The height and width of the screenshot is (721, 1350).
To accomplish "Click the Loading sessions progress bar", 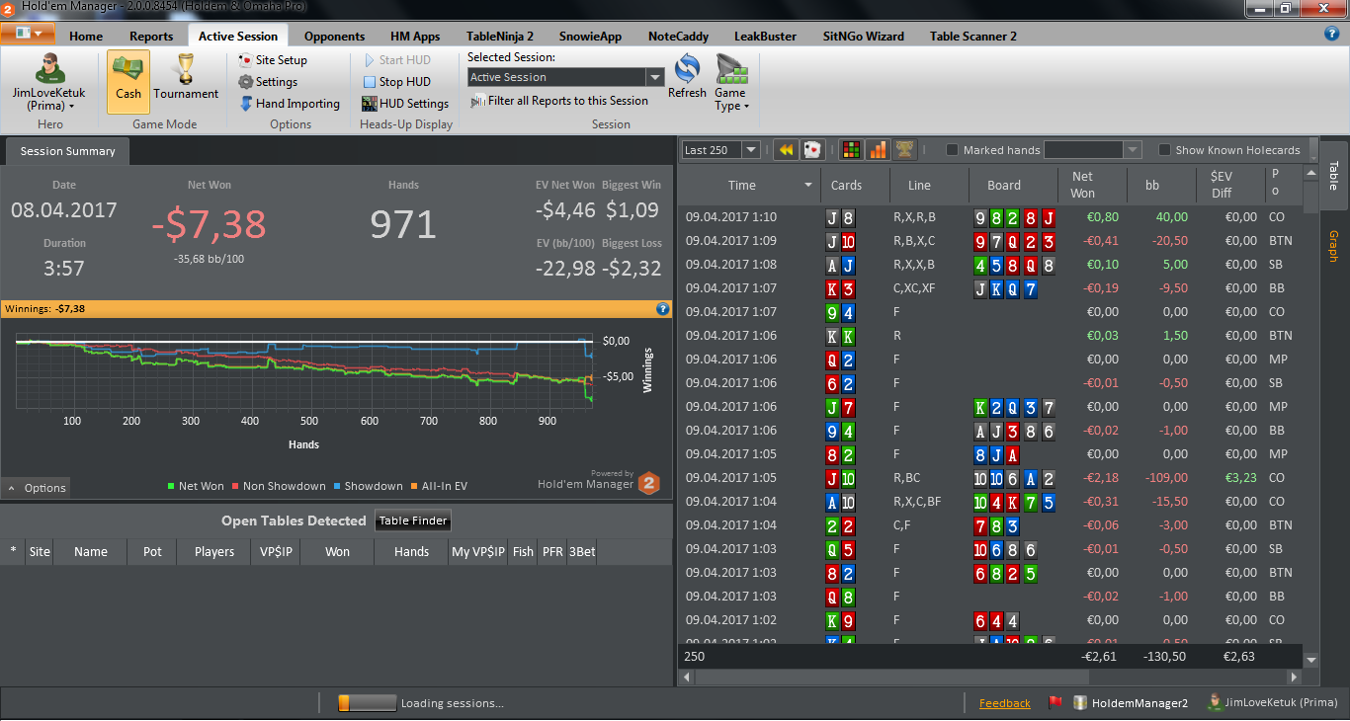I will (367, 703).
